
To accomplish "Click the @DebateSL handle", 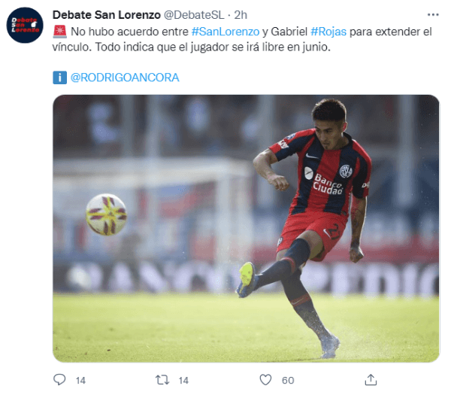I will (x=194, y=15).
